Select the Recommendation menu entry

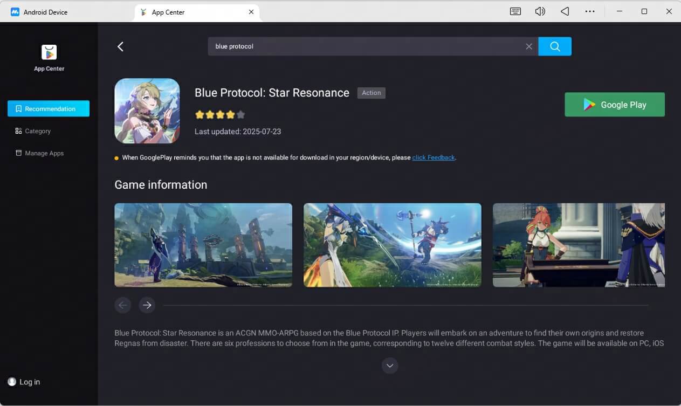pyautogui.click(x=48, y=108)
